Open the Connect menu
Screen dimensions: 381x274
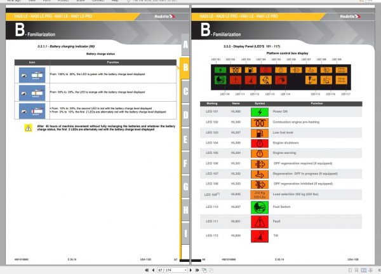98,1
